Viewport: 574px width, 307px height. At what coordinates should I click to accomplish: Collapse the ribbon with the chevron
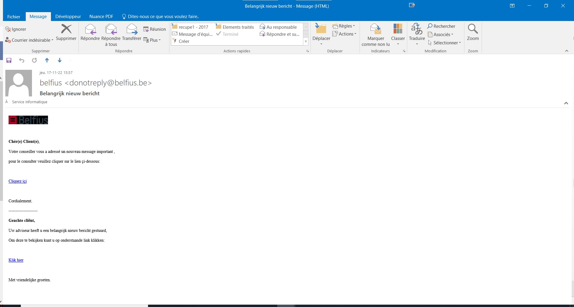(x=567, y=51)
